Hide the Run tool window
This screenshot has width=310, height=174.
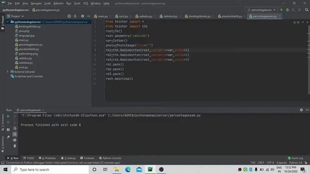(x=307, y=110)
